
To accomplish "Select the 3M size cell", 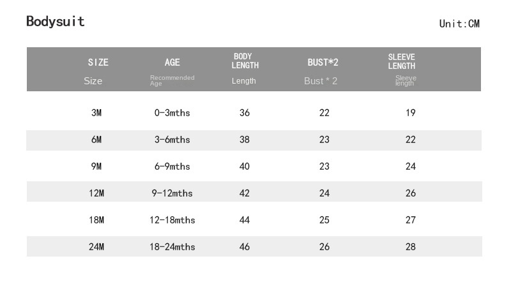I will point(96,113).
